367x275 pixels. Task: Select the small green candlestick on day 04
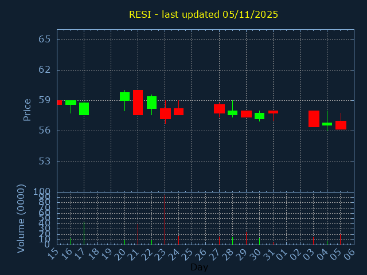coord(327,124)
